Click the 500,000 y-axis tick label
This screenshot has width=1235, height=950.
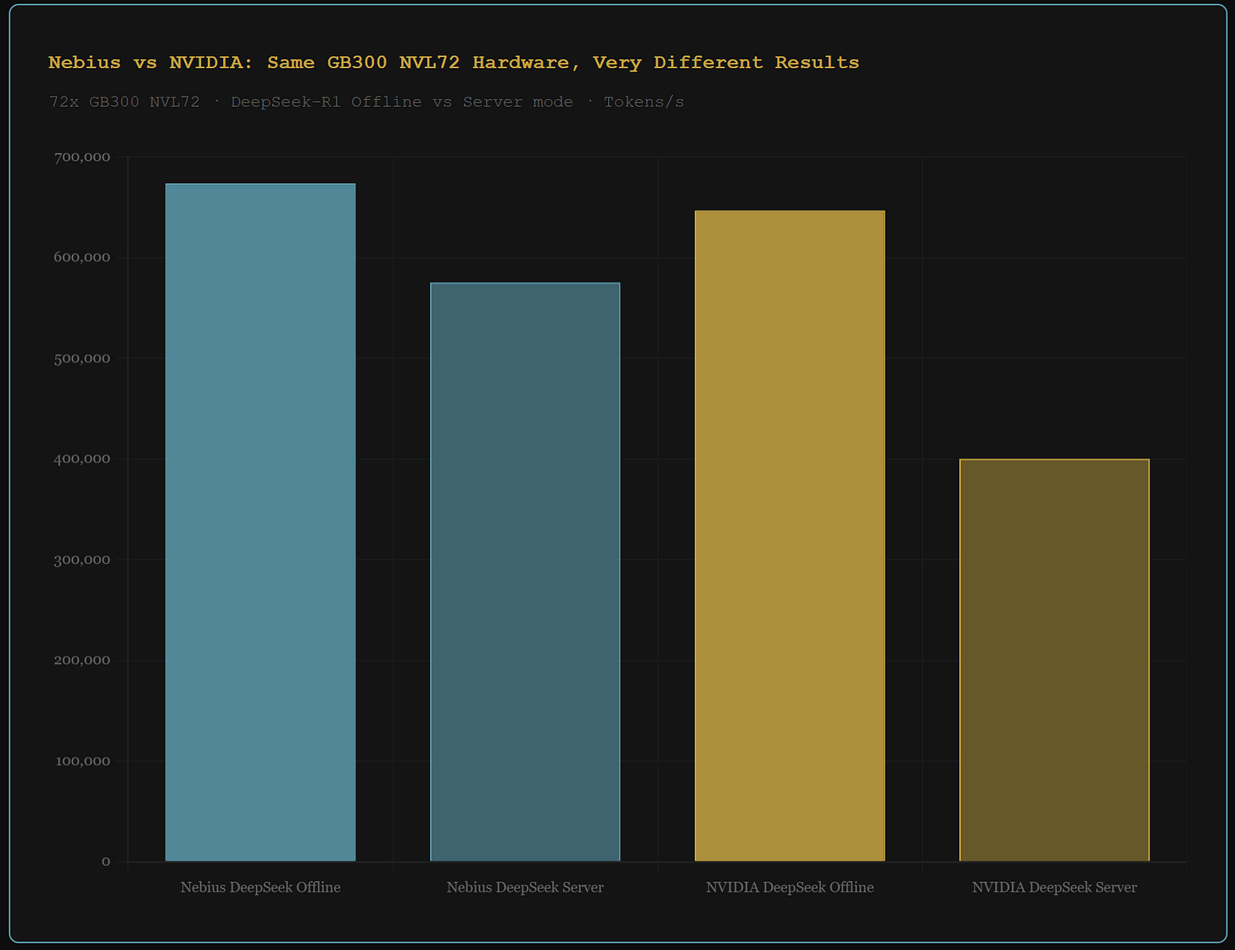click(82, 358)
